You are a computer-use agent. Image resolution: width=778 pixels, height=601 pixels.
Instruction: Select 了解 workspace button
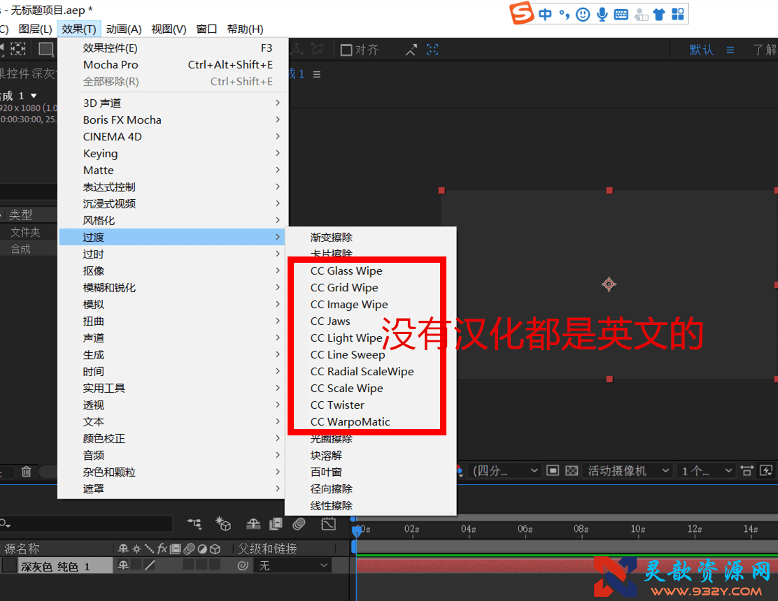tap(765, 50)
